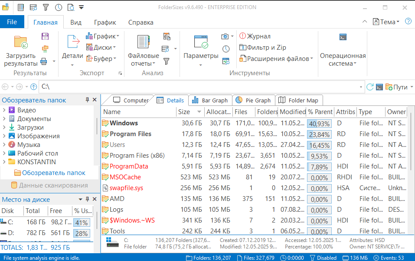This screenshot has height=261, width=415.
Task: Collapse the ribbon with the chevron
Action: coord(365,22)
